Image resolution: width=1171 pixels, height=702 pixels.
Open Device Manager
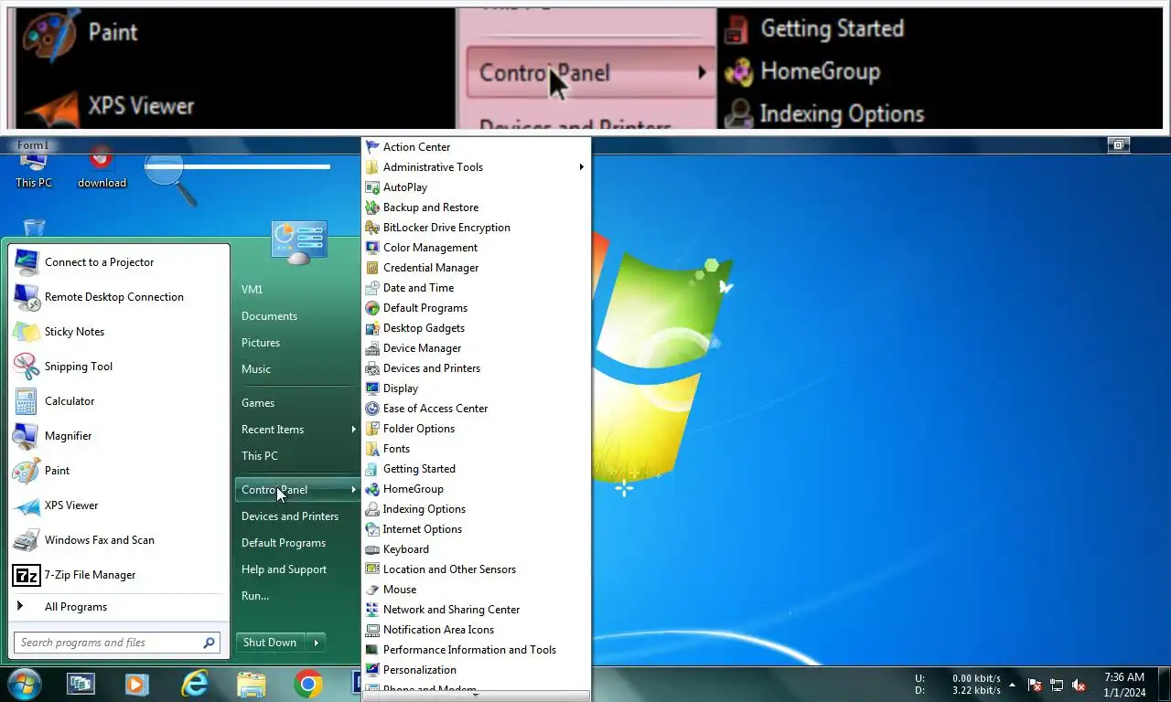coord(476,348)
